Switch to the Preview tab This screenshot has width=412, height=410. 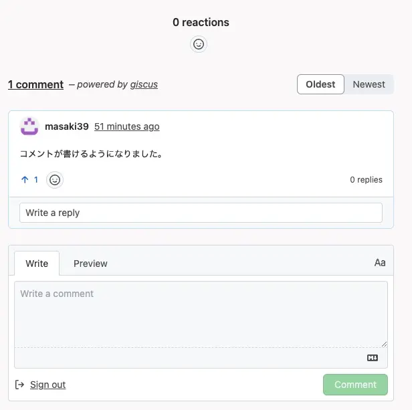(x=90, y=264)
